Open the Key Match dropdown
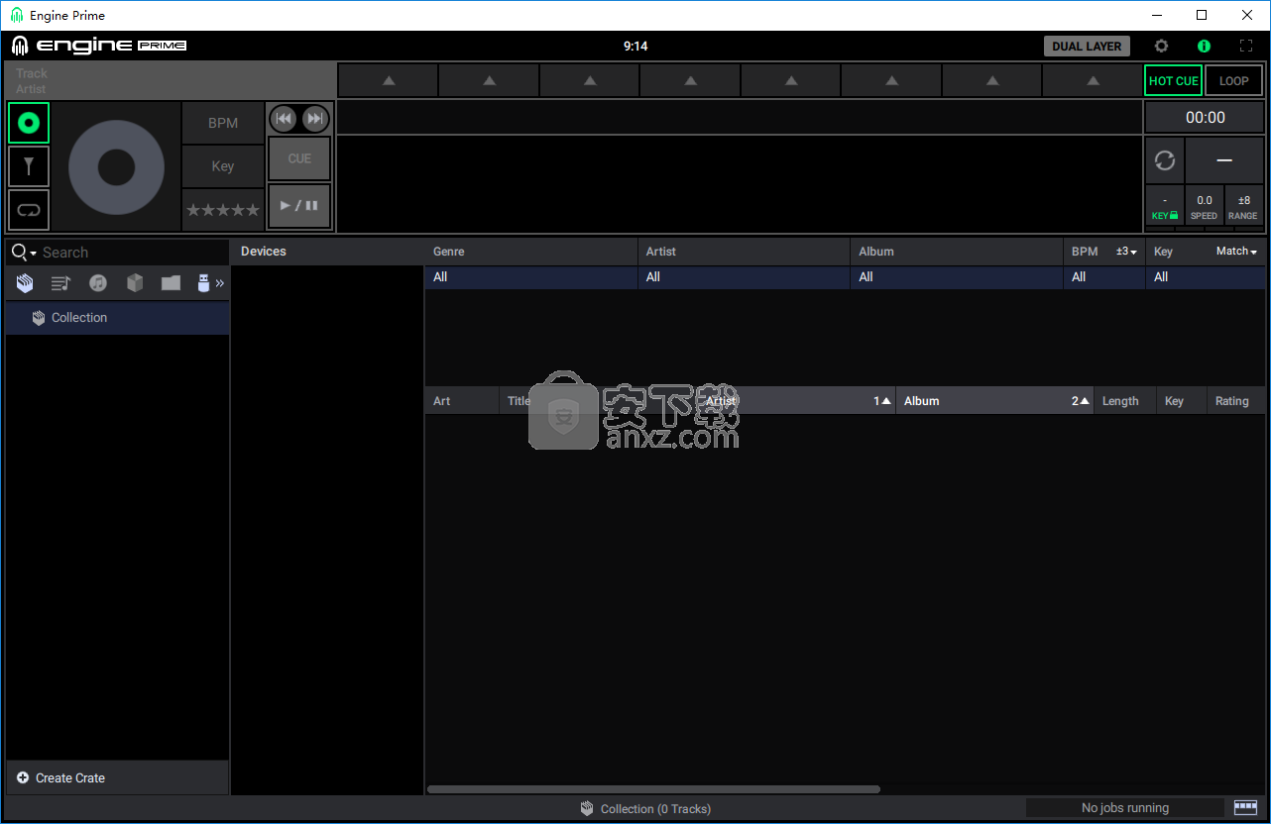Image resolution: width=1271 pixels, height=824 pixels. coord(1236,252)
